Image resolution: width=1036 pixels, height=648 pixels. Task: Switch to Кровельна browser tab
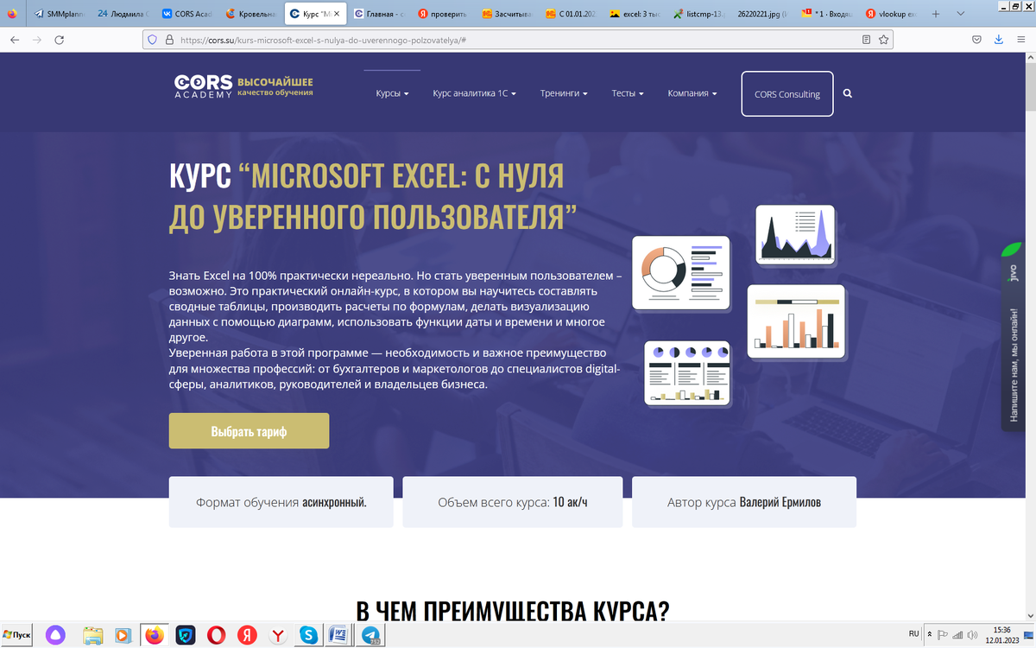tap(250, 15)
